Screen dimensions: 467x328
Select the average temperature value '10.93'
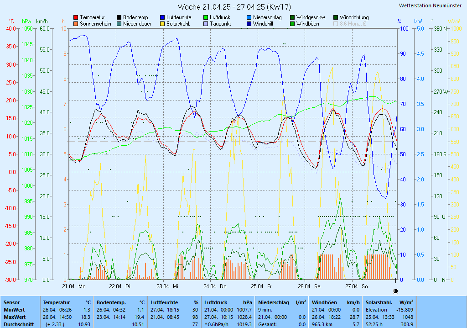[x=84, y=324]
